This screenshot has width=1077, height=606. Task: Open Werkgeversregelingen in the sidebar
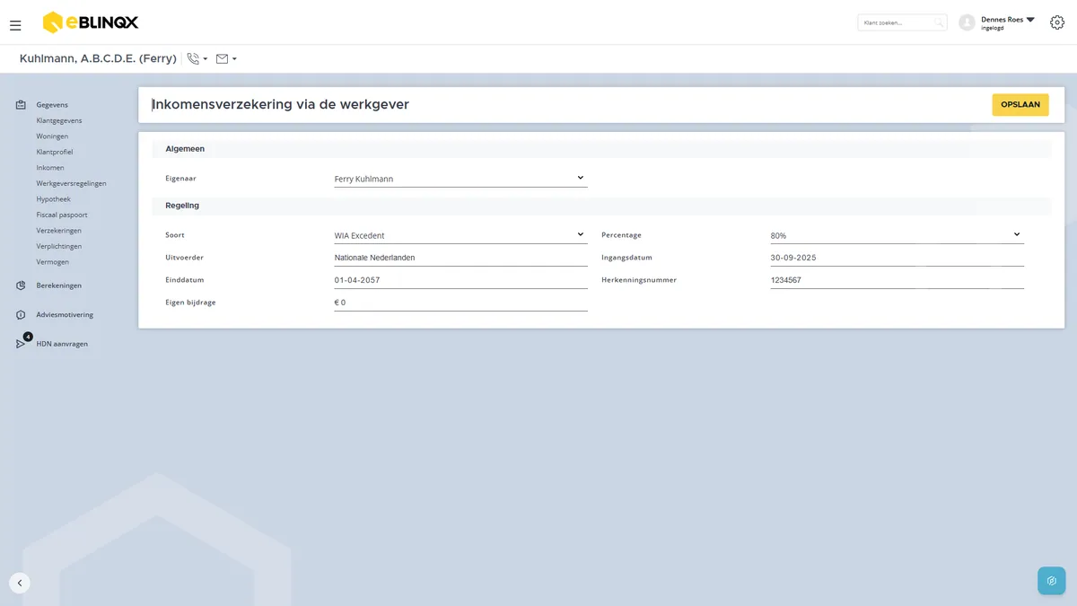[71, 183]
